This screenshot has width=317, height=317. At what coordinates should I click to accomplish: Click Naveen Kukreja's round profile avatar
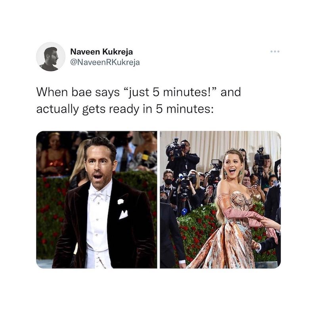click(51, 57)
